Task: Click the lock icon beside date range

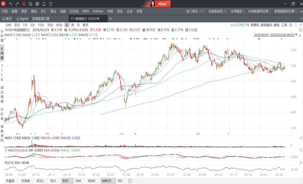Action: click(300, 35)
